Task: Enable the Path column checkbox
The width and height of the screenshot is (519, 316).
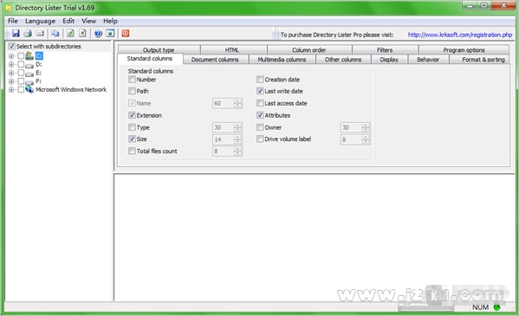Action: tap(132, 91)
